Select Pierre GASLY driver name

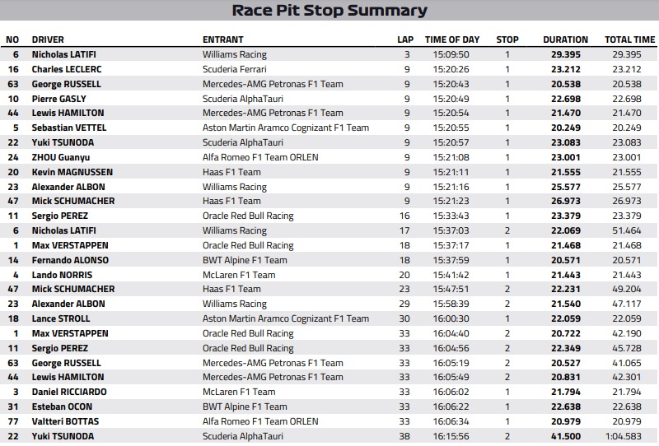point(58,99)
